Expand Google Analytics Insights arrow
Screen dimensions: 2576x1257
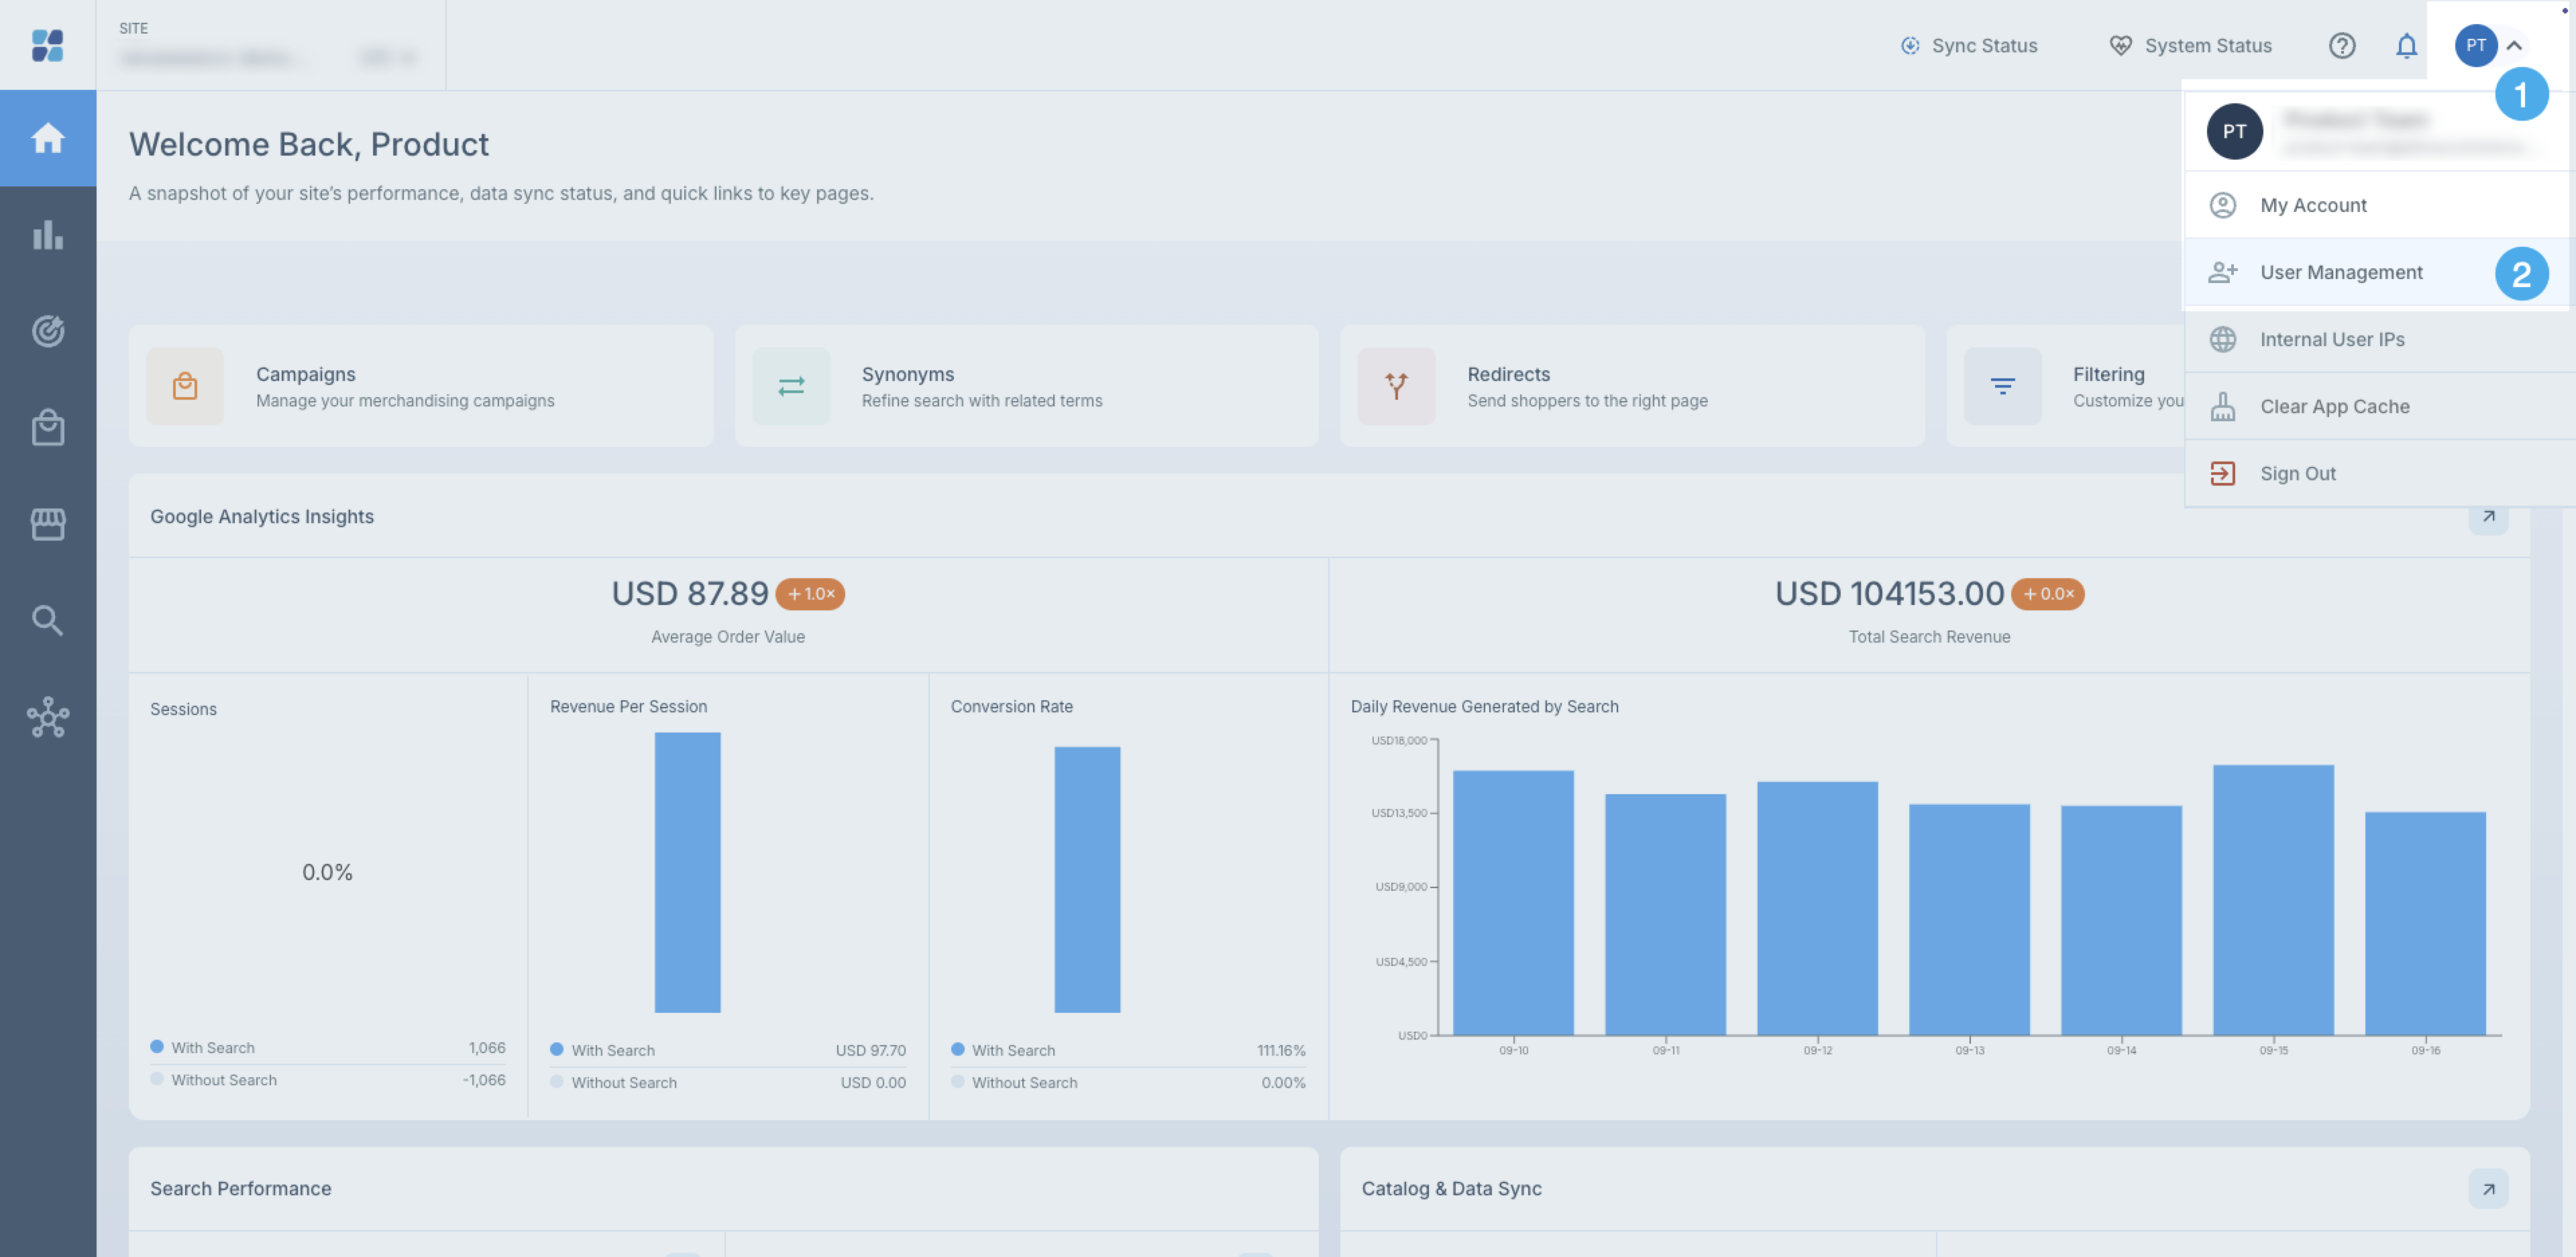[2488, 516]
